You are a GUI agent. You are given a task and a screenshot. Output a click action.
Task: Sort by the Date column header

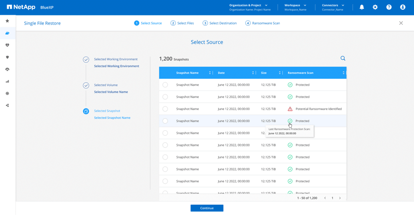coord(235,73)
